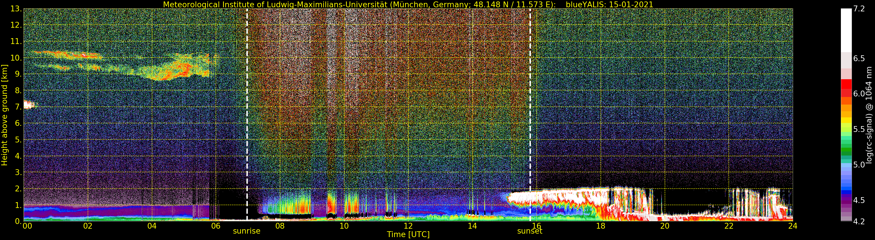Click the time axis tick "20"
This screenshot has width=875, height=240.
664,226
